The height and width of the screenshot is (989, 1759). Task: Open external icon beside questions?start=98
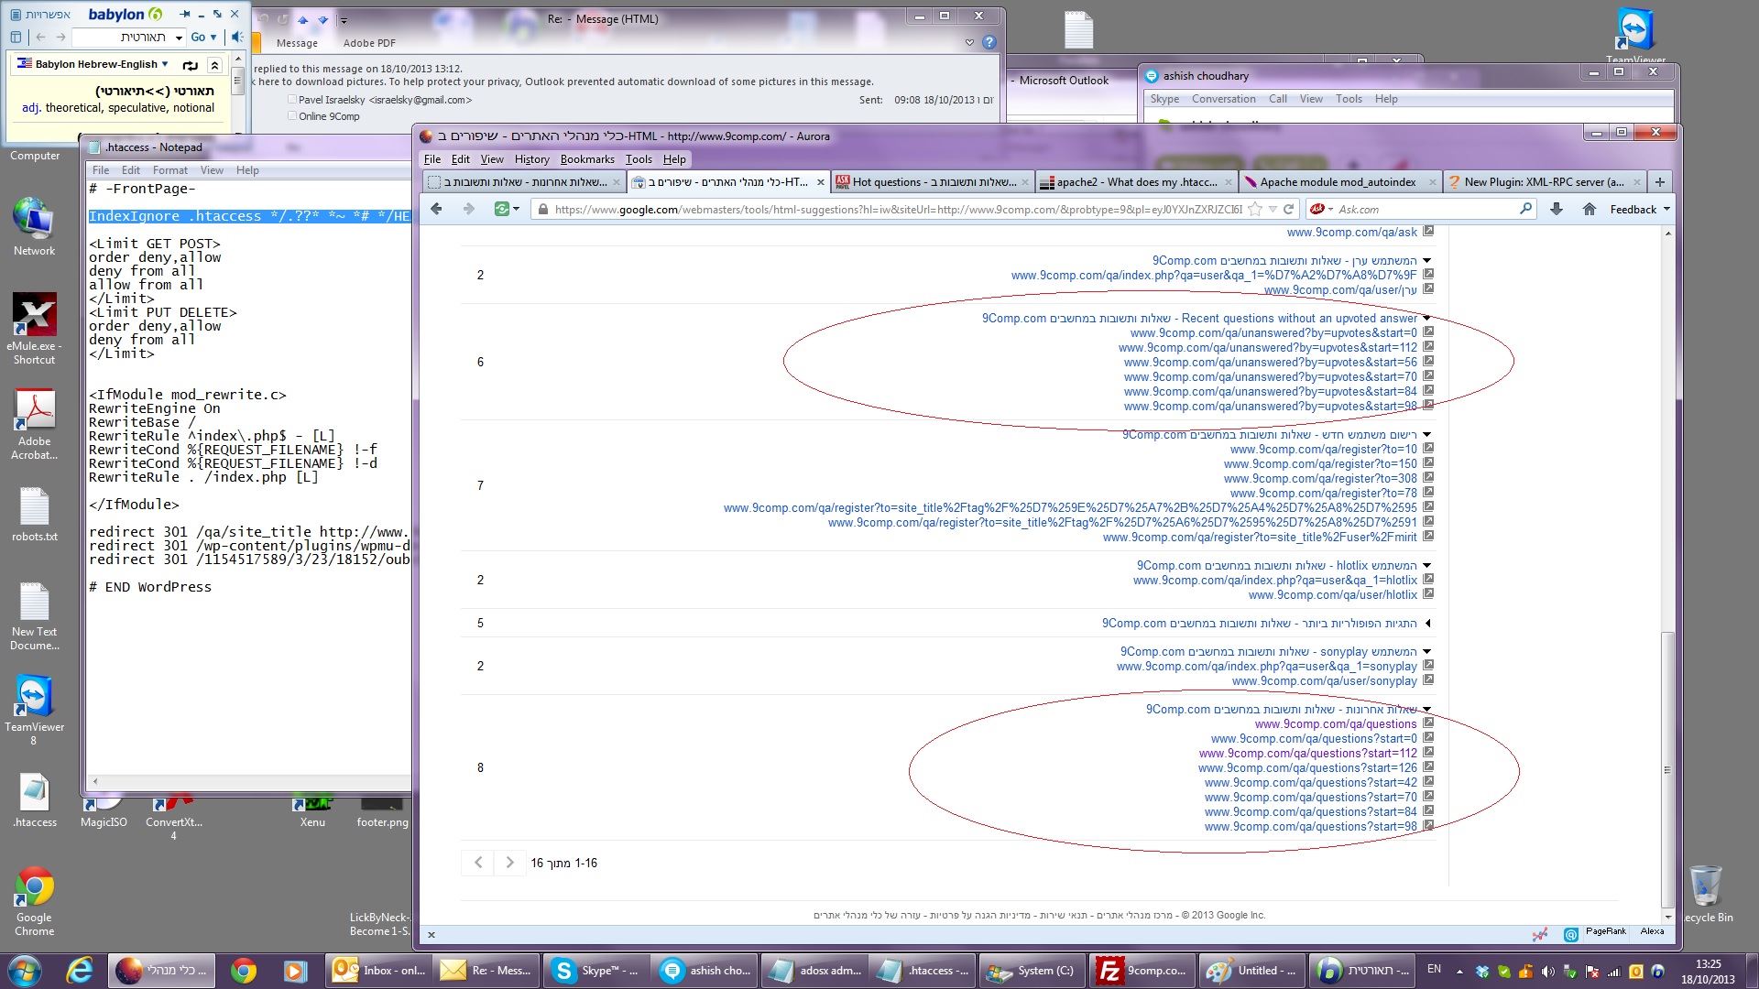click(1428, 826)
